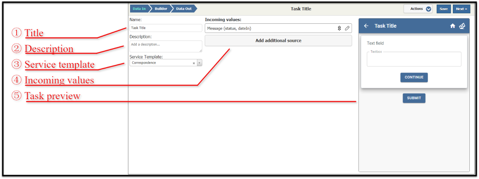This screenshot has height=179, width=479.
Task: Switch to the Builder step tab
Action: [x=161, y=9]
